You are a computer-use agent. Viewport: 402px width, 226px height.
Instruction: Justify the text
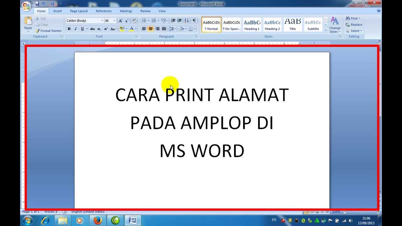(164, 29)
